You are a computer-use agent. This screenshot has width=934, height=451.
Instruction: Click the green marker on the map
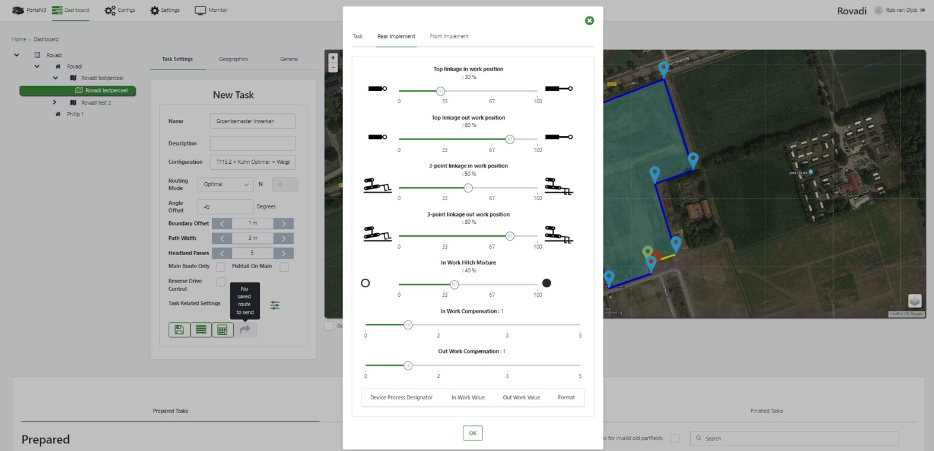tap(647, 253)
